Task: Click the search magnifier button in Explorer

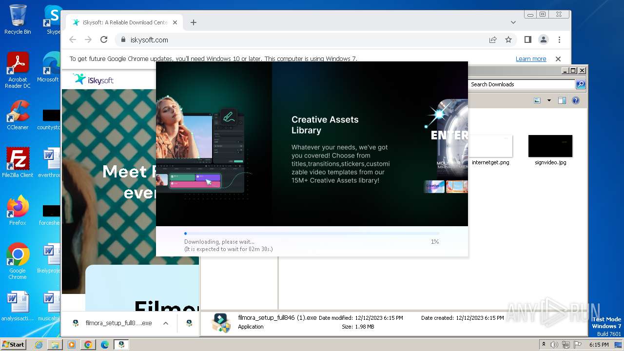Action: pos(581,84)
